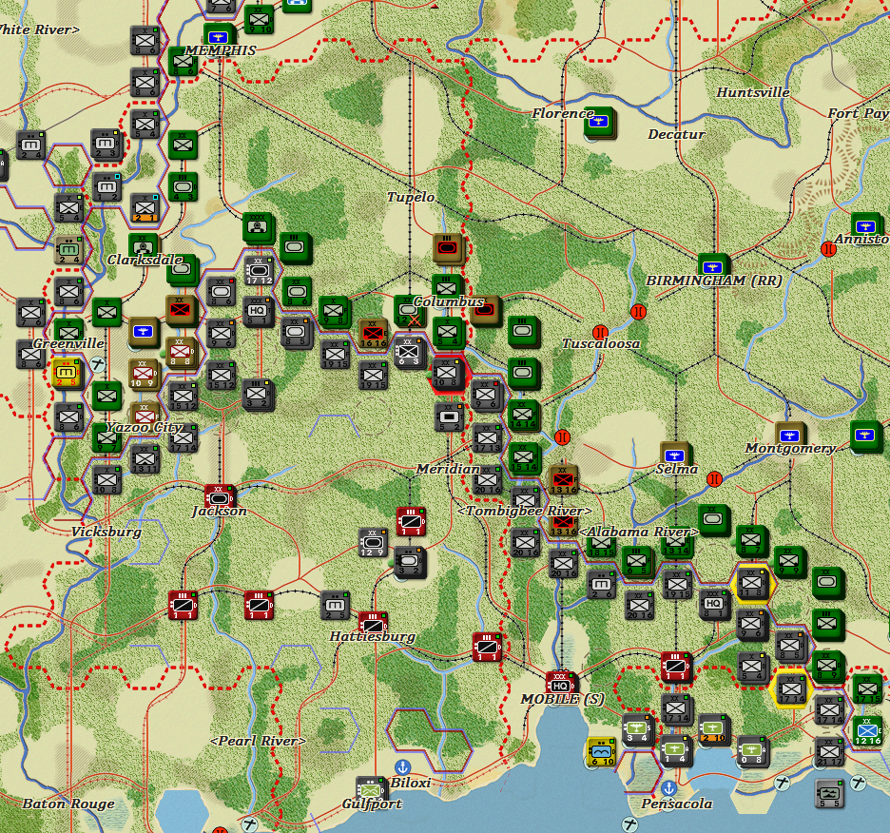Click the MEMPHIS city label
The width and height of the screenshot is (890, 833).
(x=221, y=50)
